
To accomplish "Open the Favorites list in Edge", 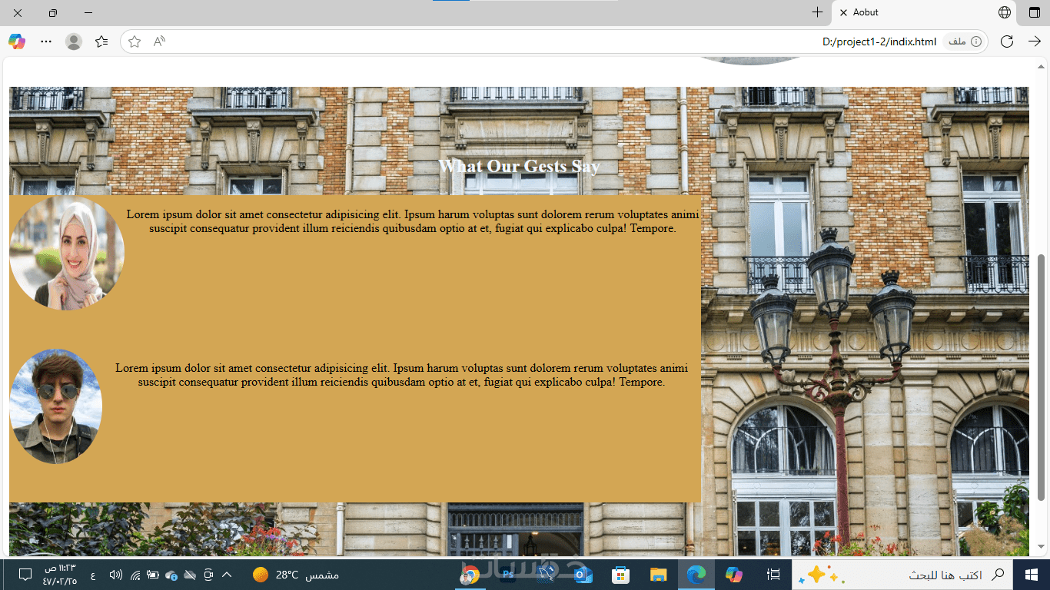I will 101,41.
